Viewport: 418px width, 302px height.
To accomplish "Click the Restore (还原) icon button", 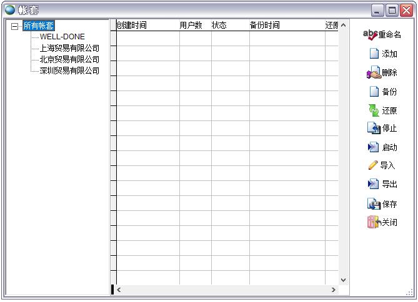I will (374, 110).
